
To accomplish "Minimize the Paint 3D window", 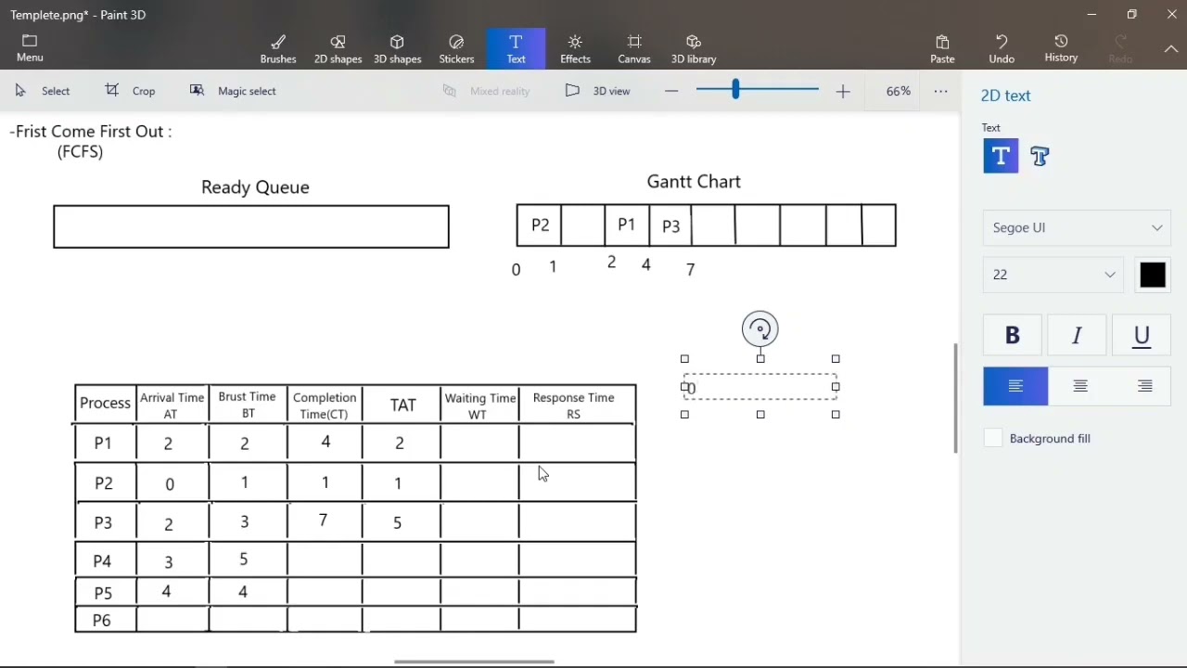I will click(1091, 15).
